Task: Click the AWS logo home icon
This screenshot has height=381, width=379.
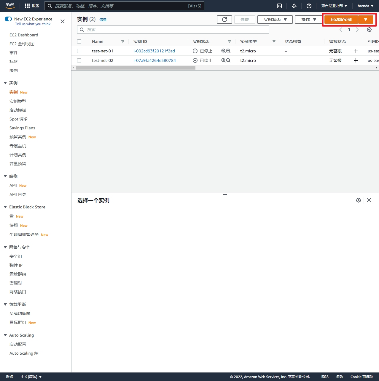Action: click(x=10, y=6)
